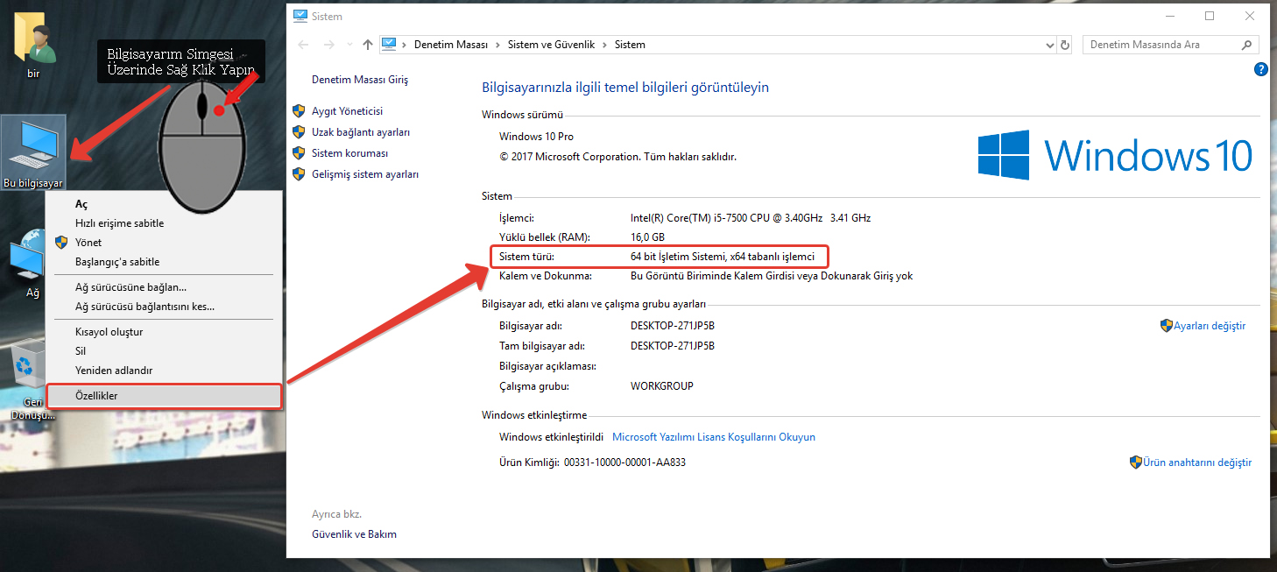Click the UAC shield beside Yönet
Viewport: 1277px width, 572px height.
(x=60, y=242)
